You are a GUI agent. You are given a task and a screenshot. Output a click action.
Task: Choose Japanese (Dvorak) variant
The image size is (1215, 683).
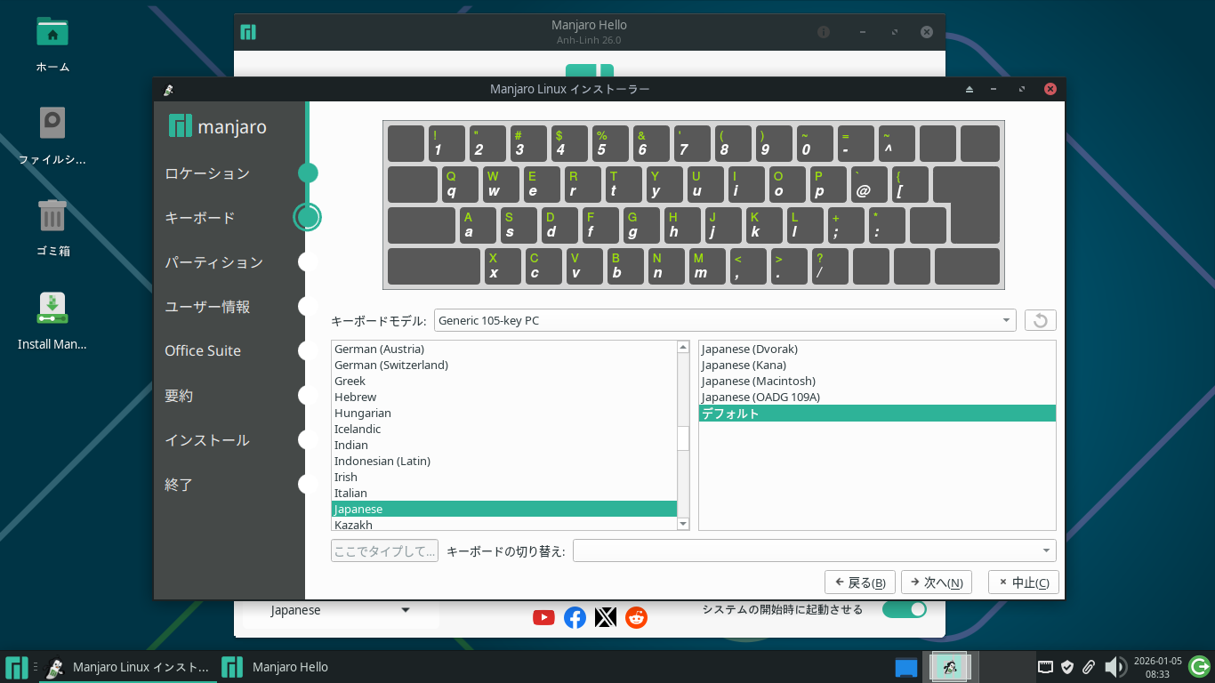(x=877, y=349)
